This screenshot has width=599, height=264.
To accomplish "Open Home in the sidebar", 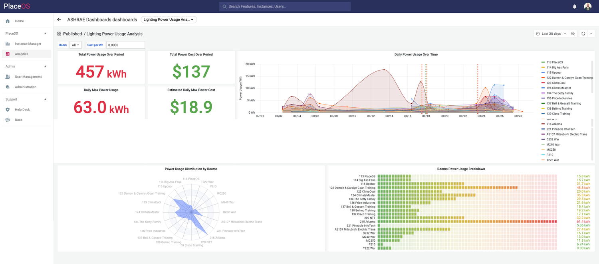I will pyautogui.click(x=26, y=21).
